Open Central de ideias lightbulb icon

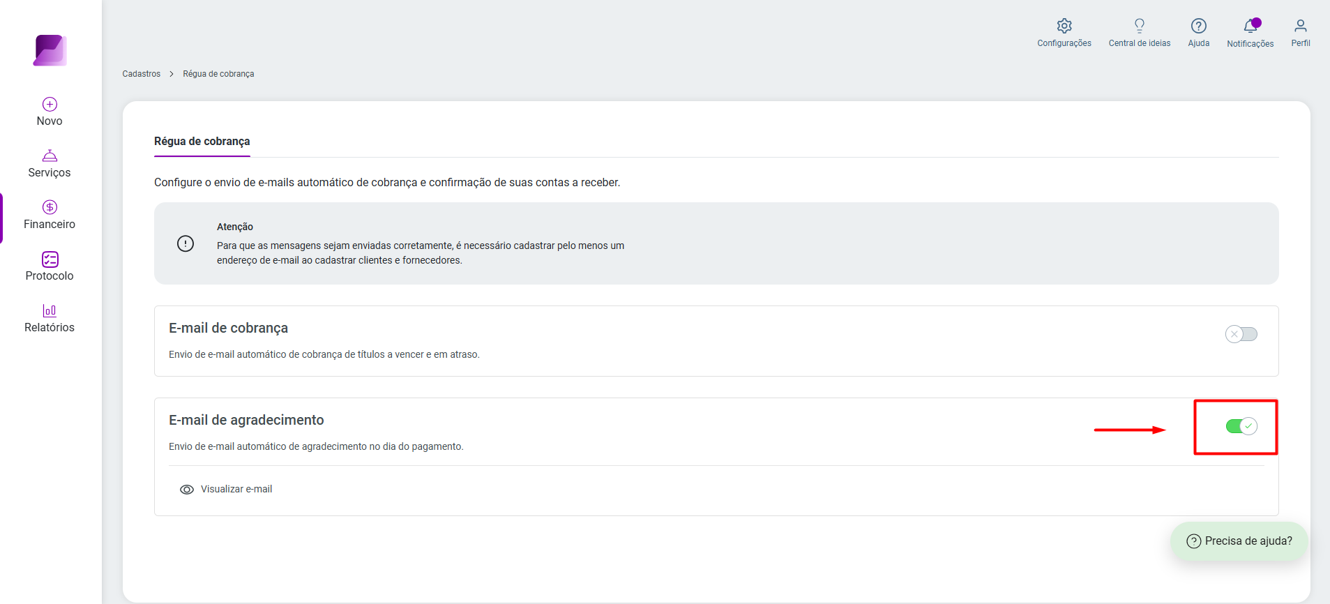[1140, 26]
